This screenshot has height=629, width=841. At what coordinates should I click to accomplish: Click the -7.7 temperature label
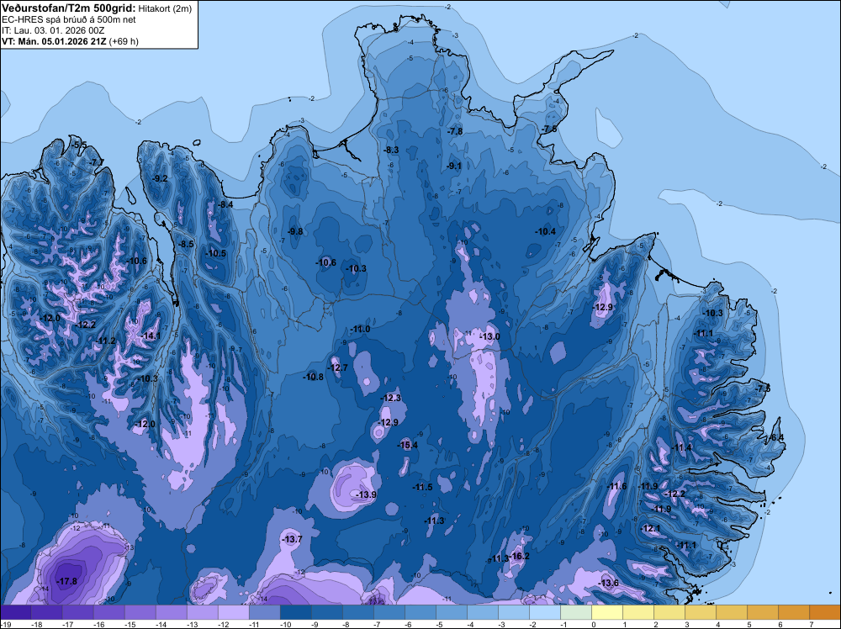click(97, 162)
